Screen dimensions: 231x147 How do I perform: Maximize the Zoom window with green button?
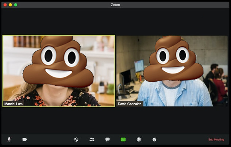[15, 5]
